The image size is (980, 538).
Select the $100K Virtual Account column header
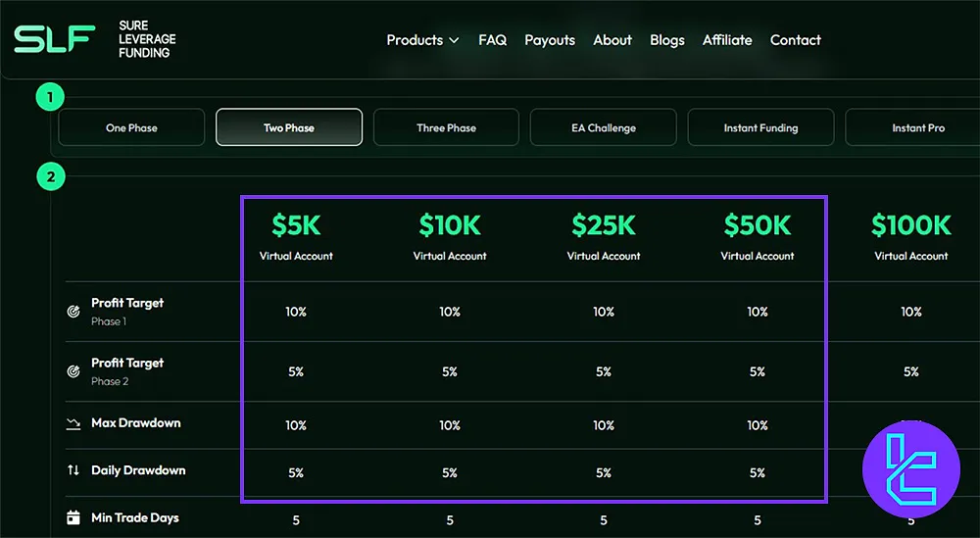click(911, 237)
